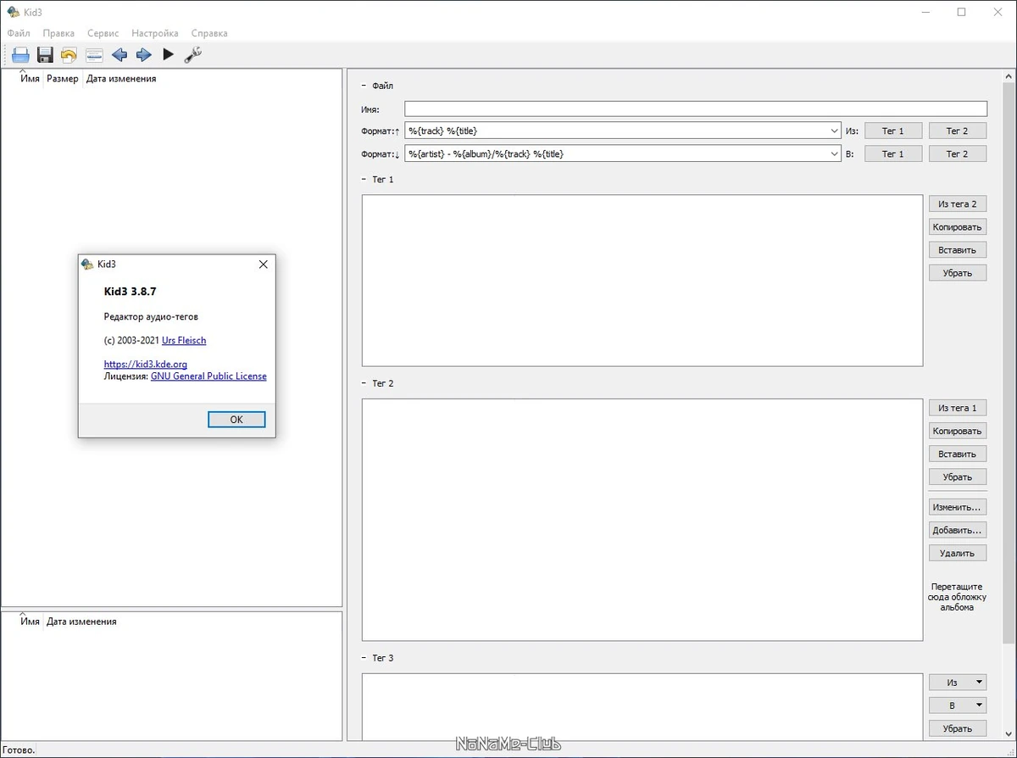Go to next file with right arrow icon
This screenshot has height=758, width=1017.
click(143, 55)
